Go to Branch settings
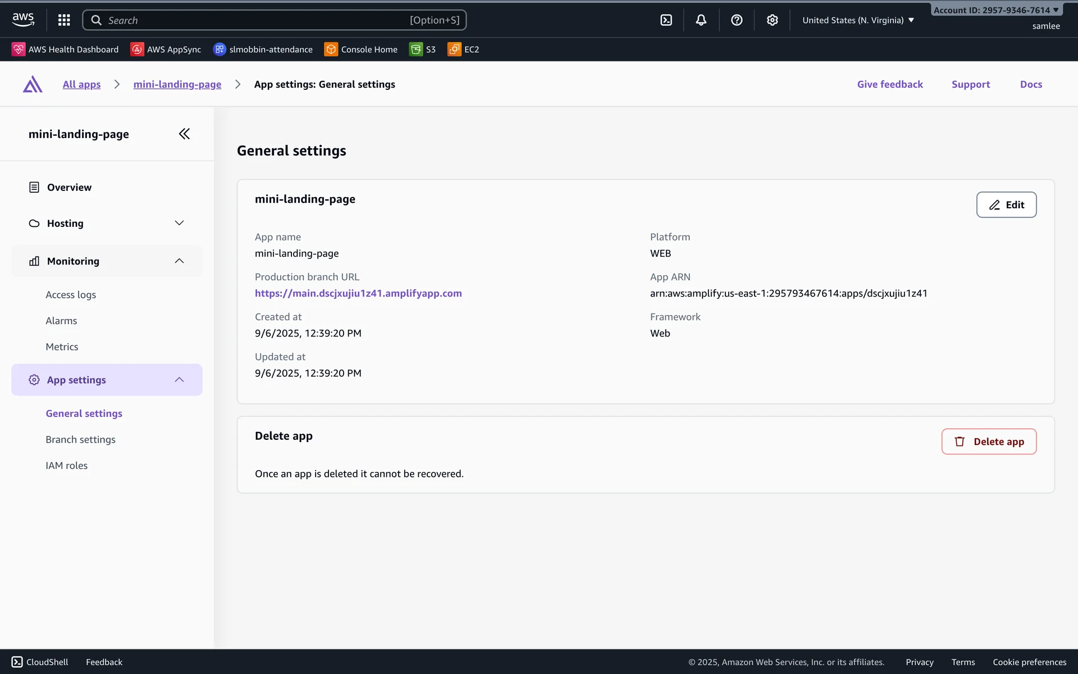The image size is (1078, 674). [x=80, y=440]
